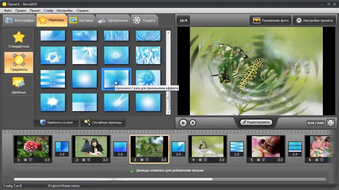The height and width of the screenshot is (190, 339).
Task: Open Настройки проекта
Action: click(314, 20)
